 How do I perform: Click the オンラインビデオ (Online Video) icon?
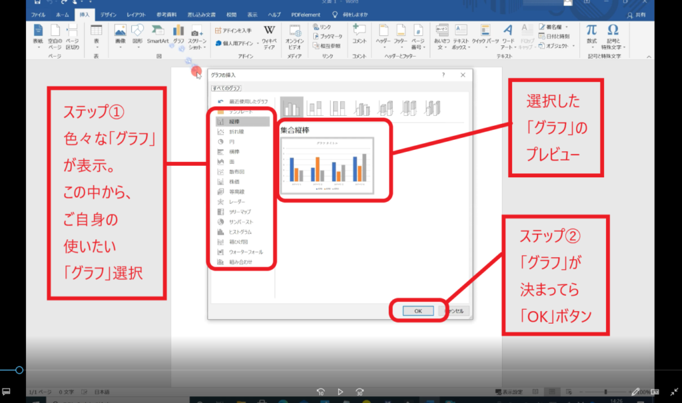(294, 34)
